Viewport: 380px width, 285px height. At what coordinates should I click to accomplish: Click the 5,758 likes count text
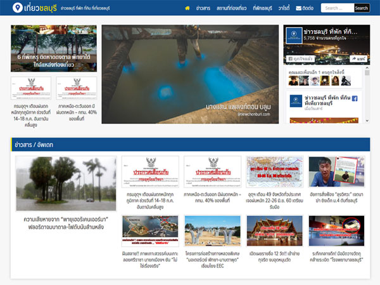point(324,38)
